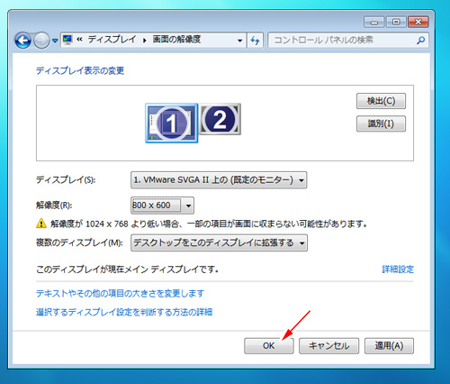Image resolution: width=450 pixels, height=384 pixels.
Task: Open the text size change link
Action: click(120, 293)
